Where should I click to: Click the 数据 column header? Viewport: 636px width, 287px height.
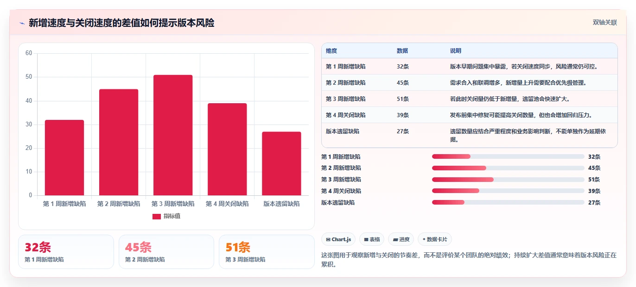[402, 51]
